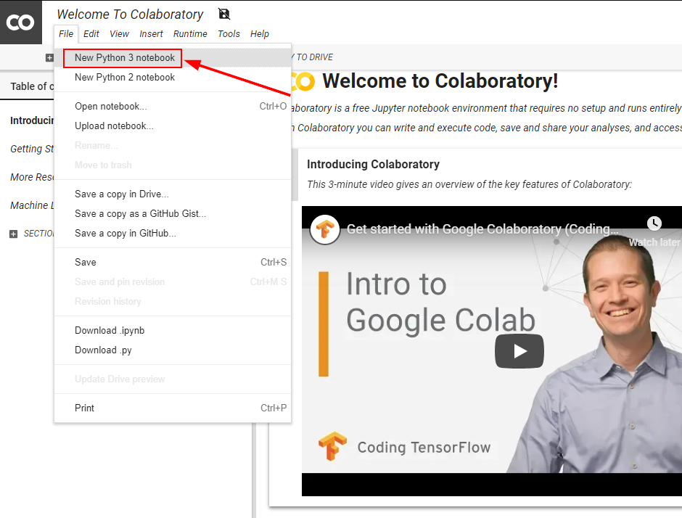682x518 pixels.
Task: Click the YouTube play button on the video
Action: coord(519,351)
